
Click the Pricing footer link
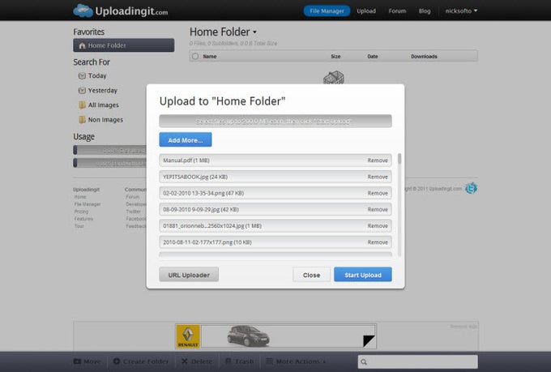[x=81, y=212]
